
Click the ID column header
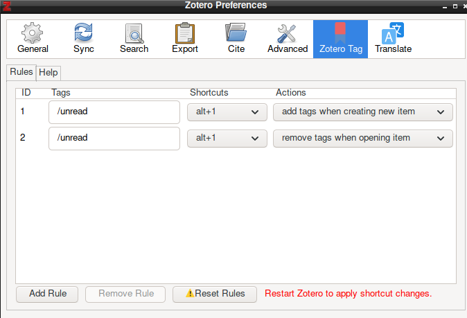(26, 93)
